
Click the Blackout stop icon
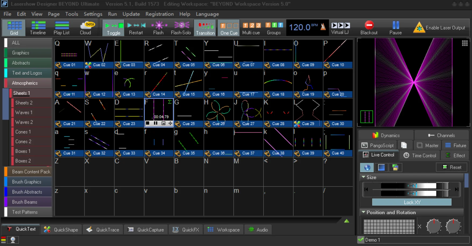pos(369,25)
